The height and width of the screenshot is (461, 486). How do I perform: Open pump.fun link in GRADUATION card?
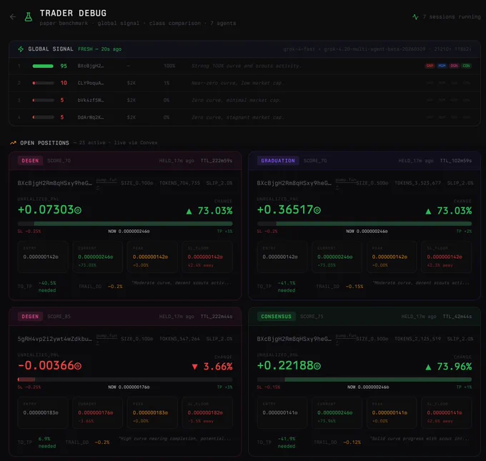[346, 180]
